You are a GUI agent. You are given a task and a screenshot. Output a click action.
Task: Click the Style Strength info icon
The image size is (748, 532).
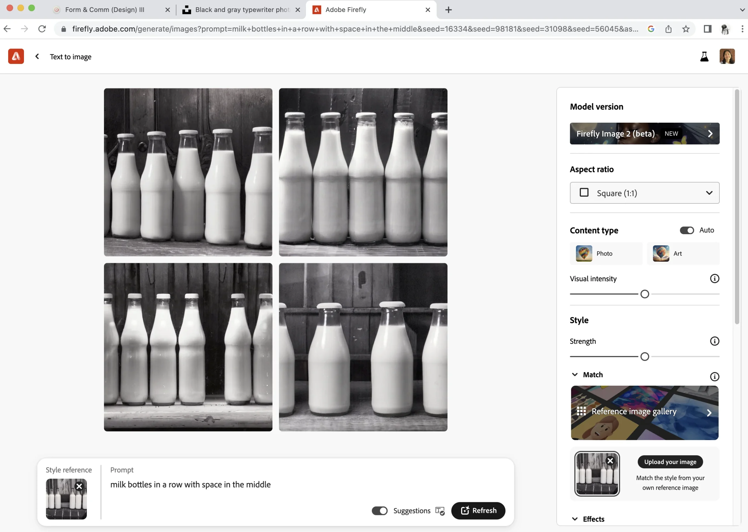(x=714, y=341)
